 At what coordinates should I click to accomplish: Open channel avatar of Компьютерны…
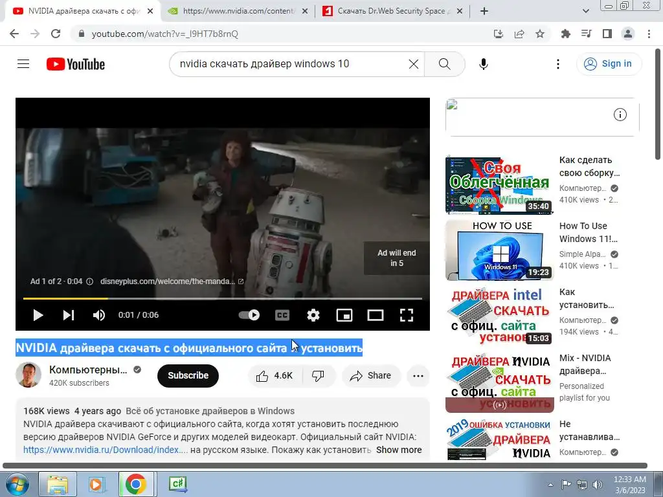[x=28, y=375]
